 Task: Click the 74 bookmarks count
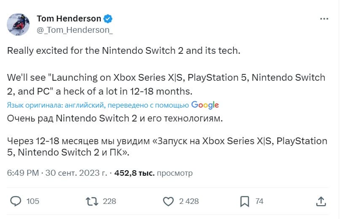point(259,201)
